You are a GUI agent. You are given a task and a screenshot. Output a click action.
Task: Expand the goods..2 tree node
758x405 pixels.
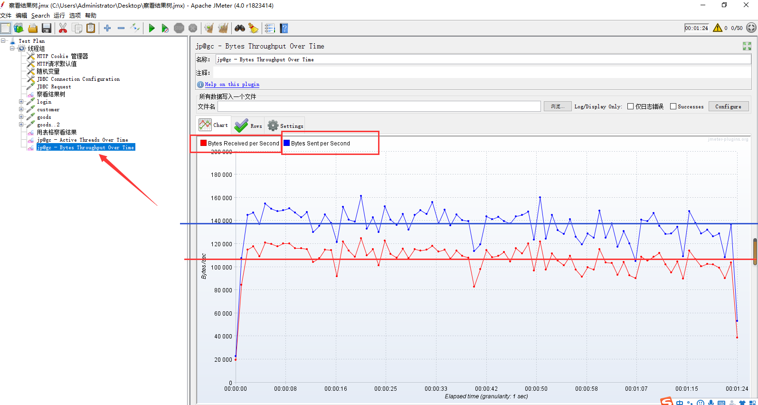coord(21,125)
